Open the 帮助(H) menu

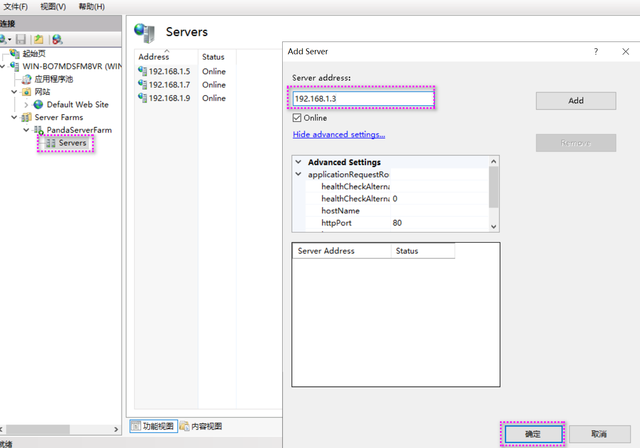pyautogui.click(x=92, y=6)
